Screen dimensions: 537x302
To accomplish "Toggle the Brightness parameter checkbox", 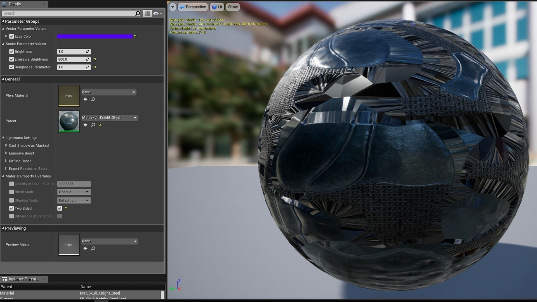I will pyautogui.click(x=11, y=52).
